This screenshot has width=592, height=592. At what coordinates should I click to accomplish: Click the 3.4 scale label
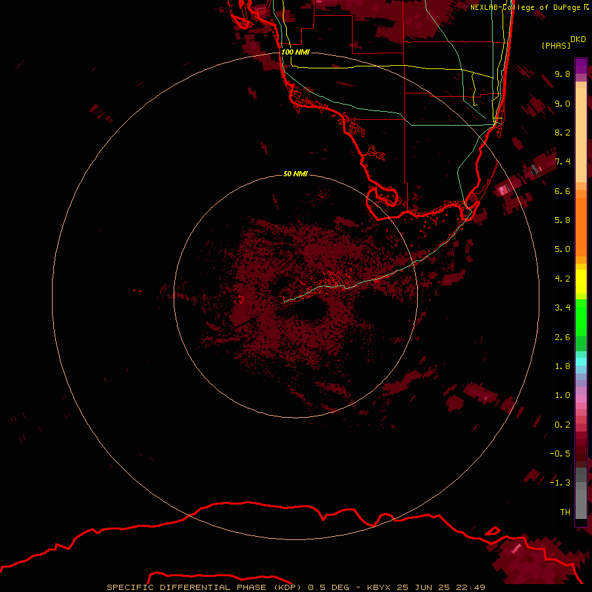pos(562,308)
